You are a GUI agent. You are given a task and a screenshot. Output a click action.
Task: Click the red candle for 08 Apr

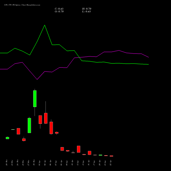(62, 149)
